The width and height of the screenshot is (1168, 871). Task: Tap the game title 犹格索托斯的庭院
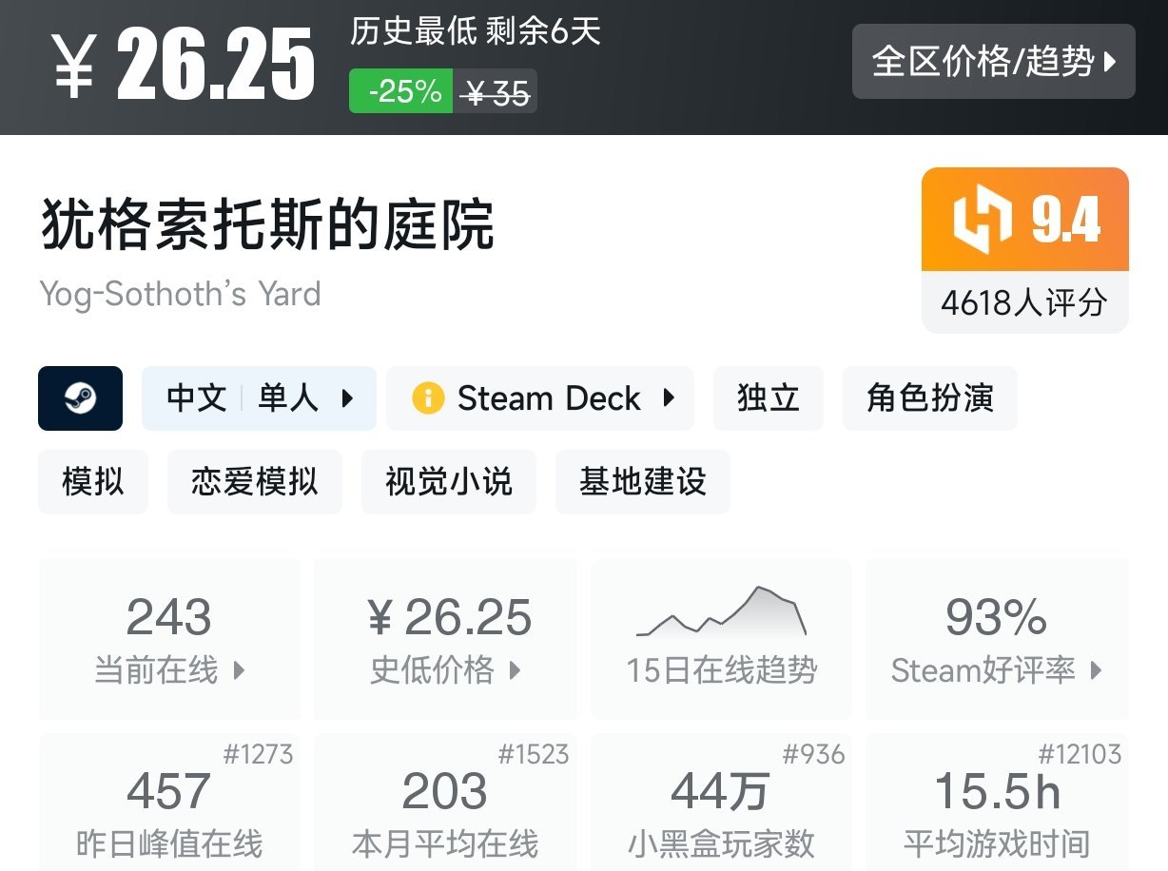(x=267, y=226)
